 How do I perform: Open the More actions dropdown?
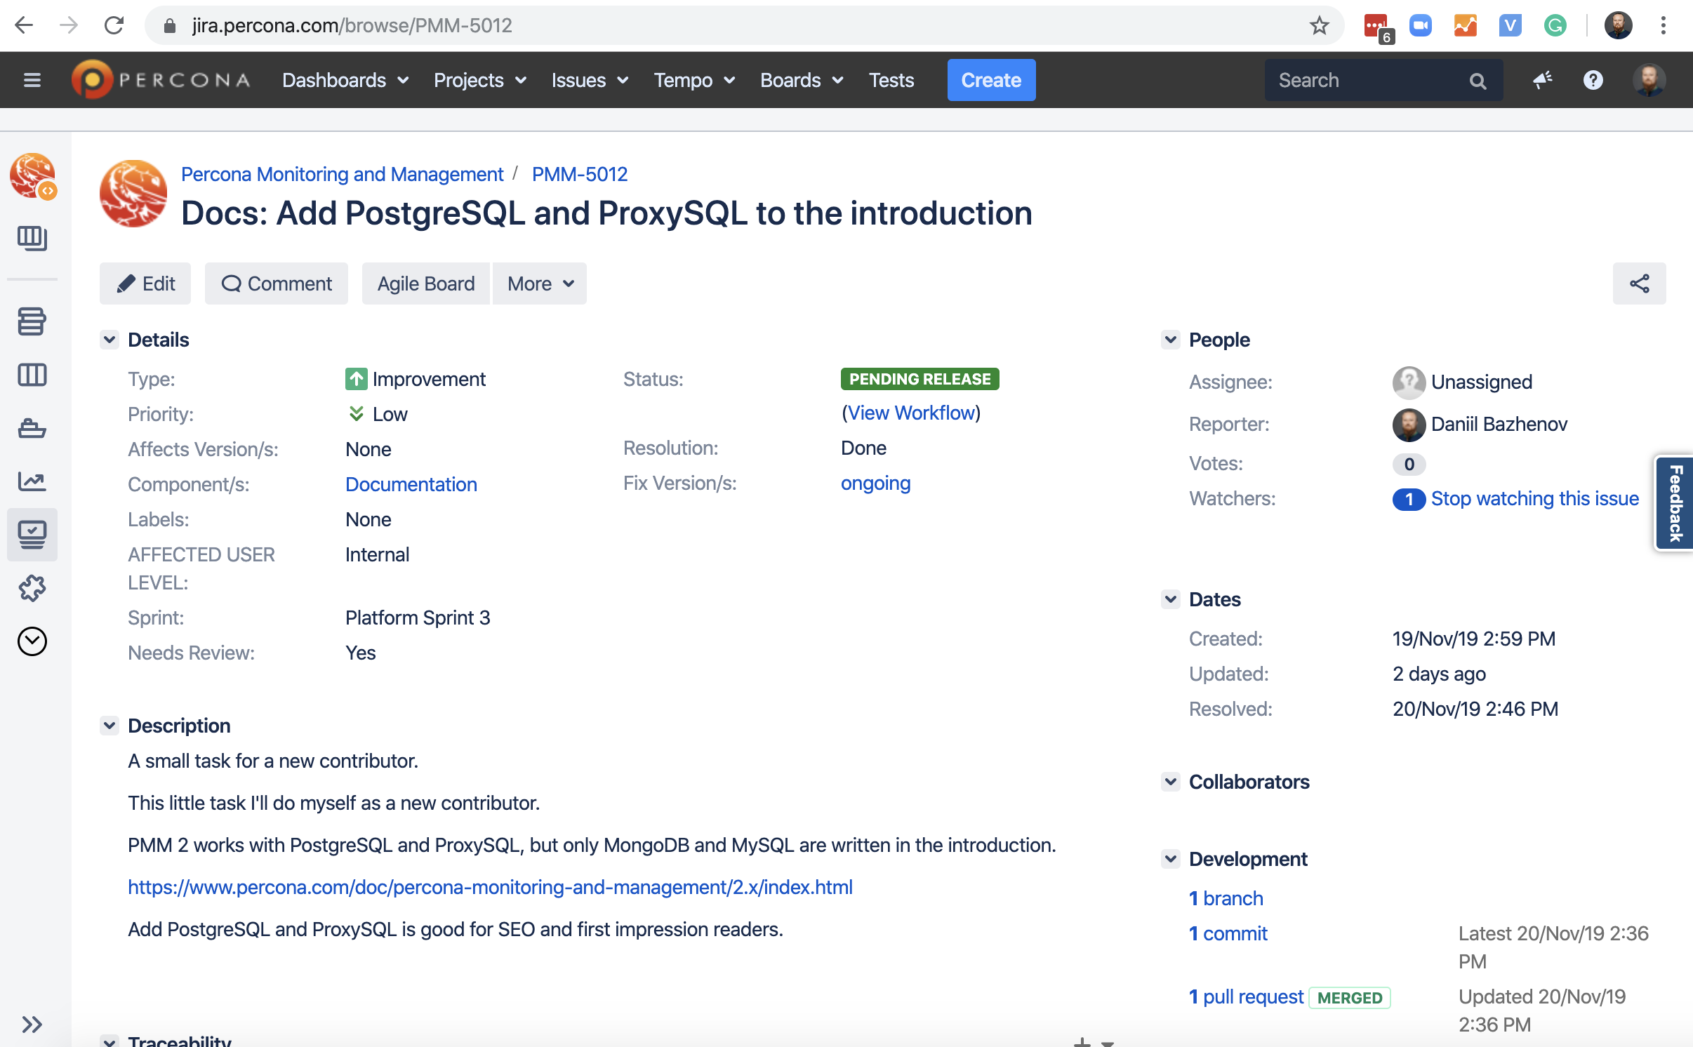540,284
